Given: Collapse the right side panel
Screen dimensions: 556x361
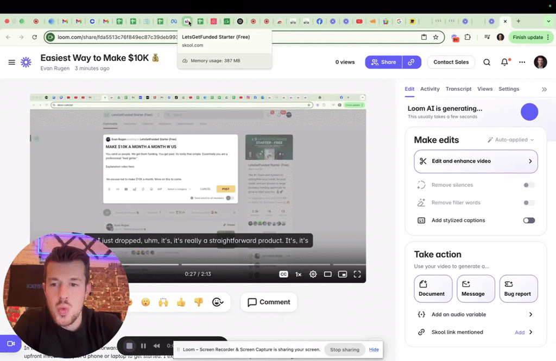Looking at the screenshot, I should (x=544, y=90).
